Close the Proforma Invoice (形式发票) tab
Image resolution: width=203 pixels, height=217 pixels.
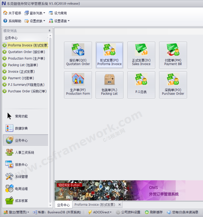[x=119, y=205]
